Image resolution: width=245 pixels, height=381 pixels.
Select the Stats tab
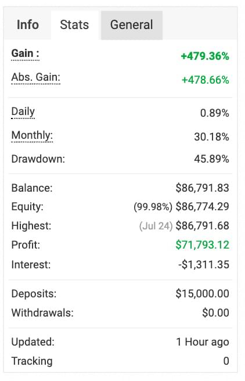(74, 25)
